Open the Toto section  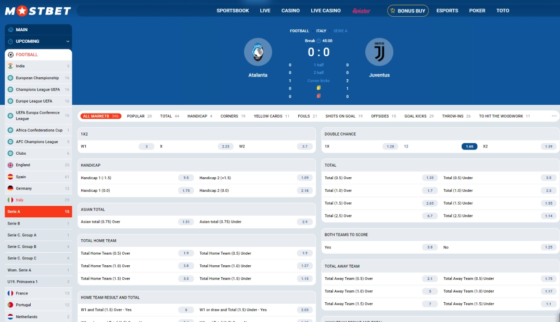point(503,11)
